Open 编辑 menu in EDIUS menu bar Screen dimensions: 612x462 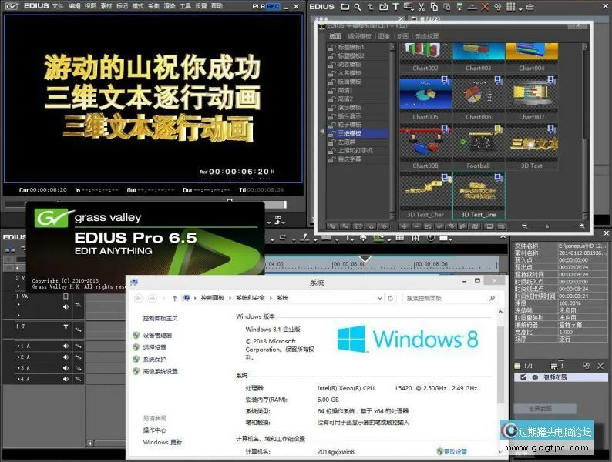pyautogui.click(x=74, y=6)
